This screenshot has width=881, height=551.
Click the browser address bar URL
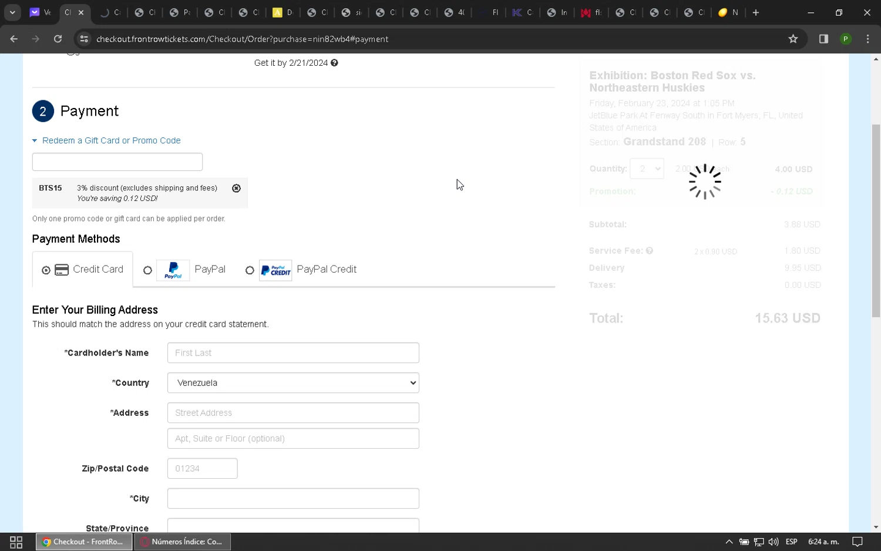(242, 39)
